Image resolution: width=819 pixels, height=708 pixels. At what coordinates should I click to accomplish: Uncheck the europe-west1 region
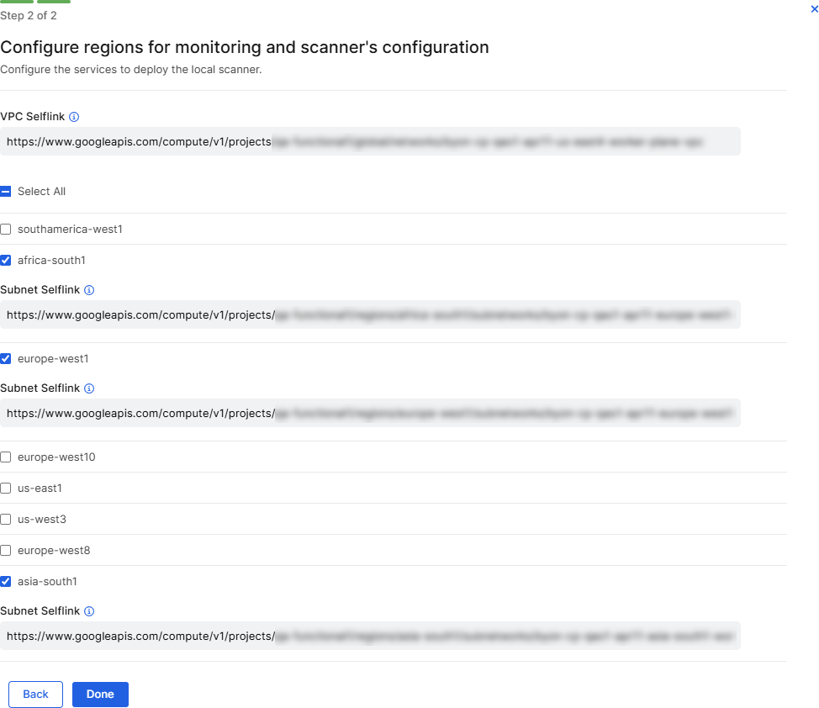point(5,358)
